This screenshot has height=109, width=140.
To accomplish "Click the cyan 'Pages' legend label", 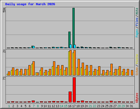I will pos(137,33).
